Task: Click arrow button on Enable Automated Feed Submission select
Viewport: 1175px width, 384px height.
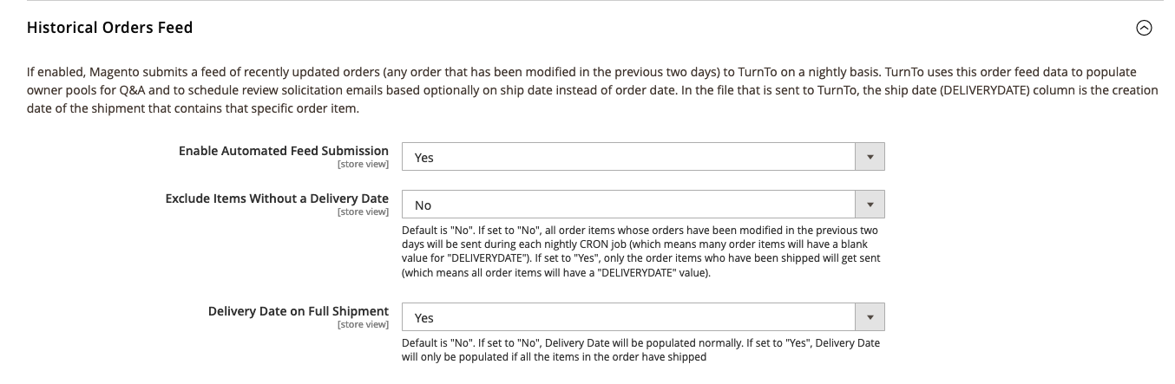Action: [870, 157]
